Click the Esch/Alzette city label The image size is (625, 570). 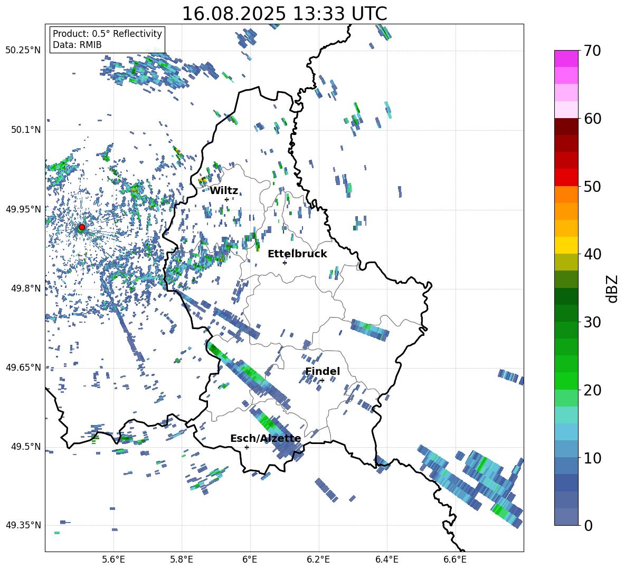pyautogui.click(x=266, y=439)
